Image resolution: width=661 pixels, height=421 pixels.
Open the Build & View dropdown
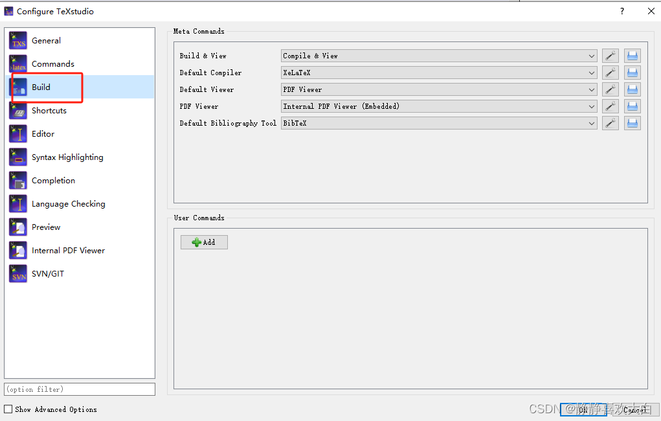(439, 56)
